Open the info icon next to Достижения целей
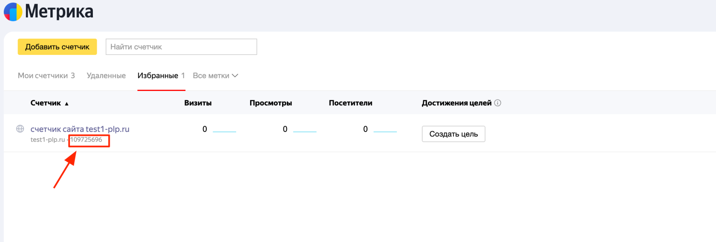The height and width of the screenshot is (242, 716). tap(497, 103)
